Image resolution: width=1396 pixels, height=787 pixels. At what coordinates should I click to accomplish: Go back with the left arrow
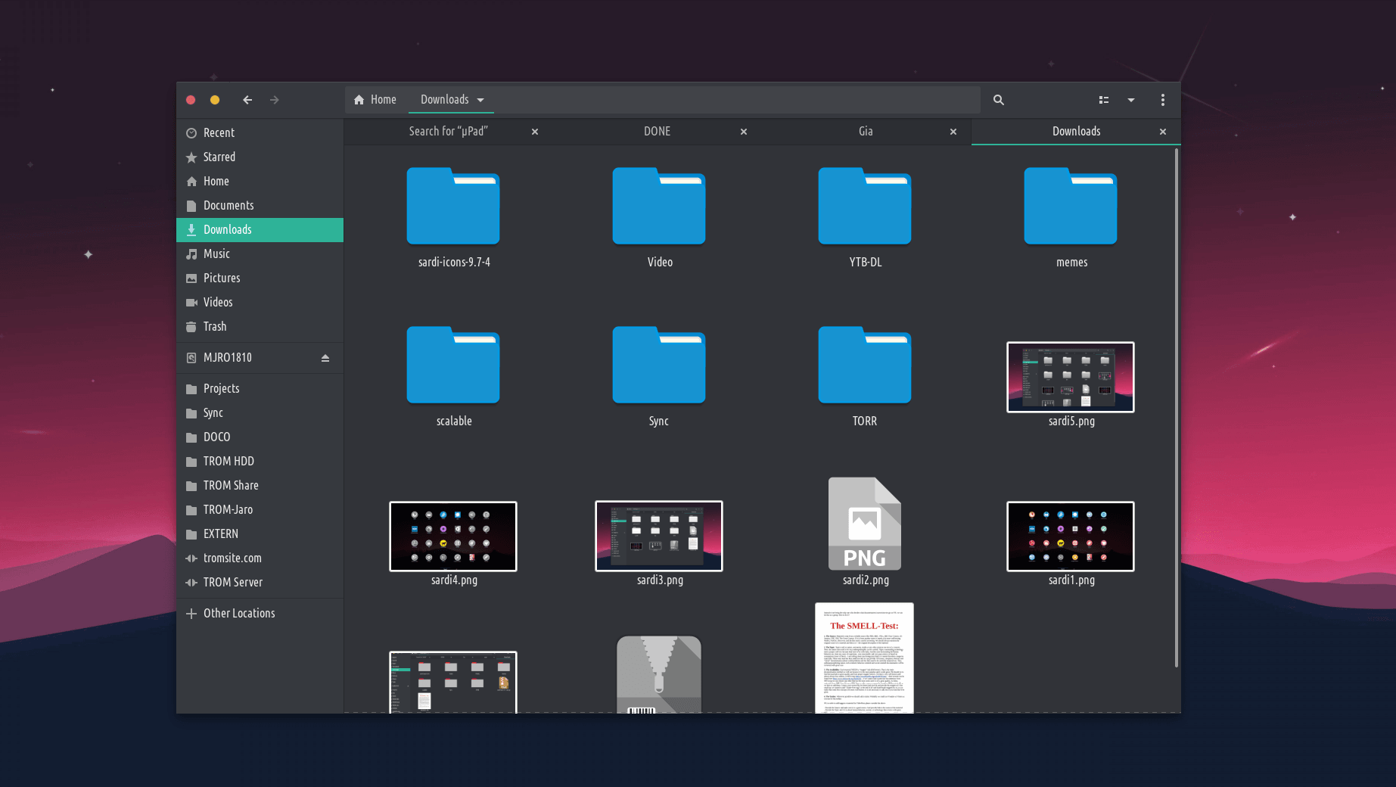[247, 100]
